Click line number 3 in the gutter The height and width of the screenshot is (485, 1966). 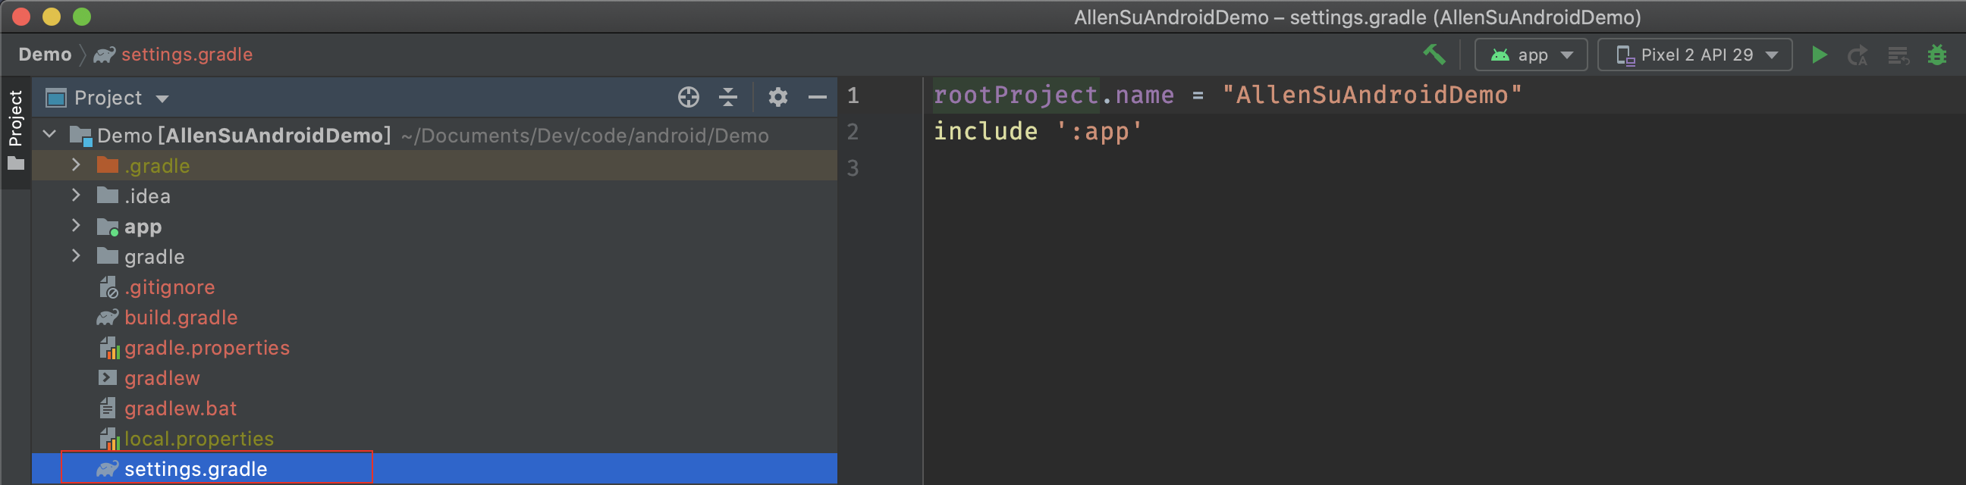pyautogui.click(x=853, y=167)
